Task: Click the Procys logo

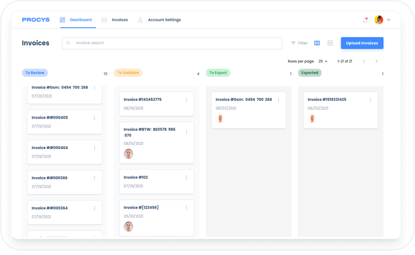Action: [x=36, y=19]
